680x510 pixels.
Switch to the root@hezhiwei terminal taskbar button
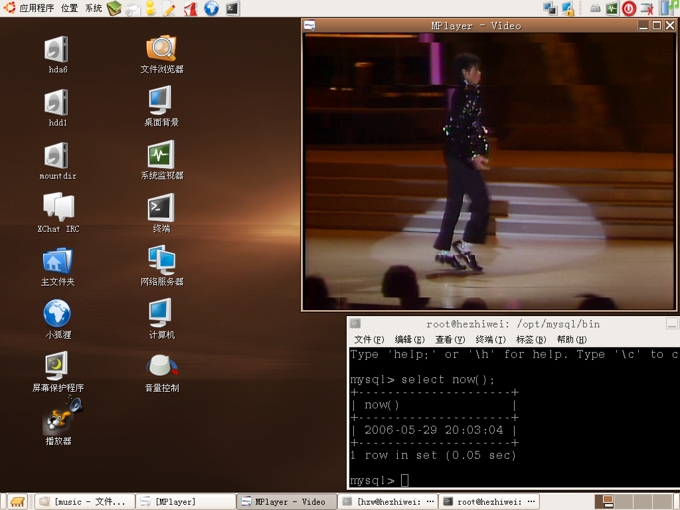(x=489, y=502)
